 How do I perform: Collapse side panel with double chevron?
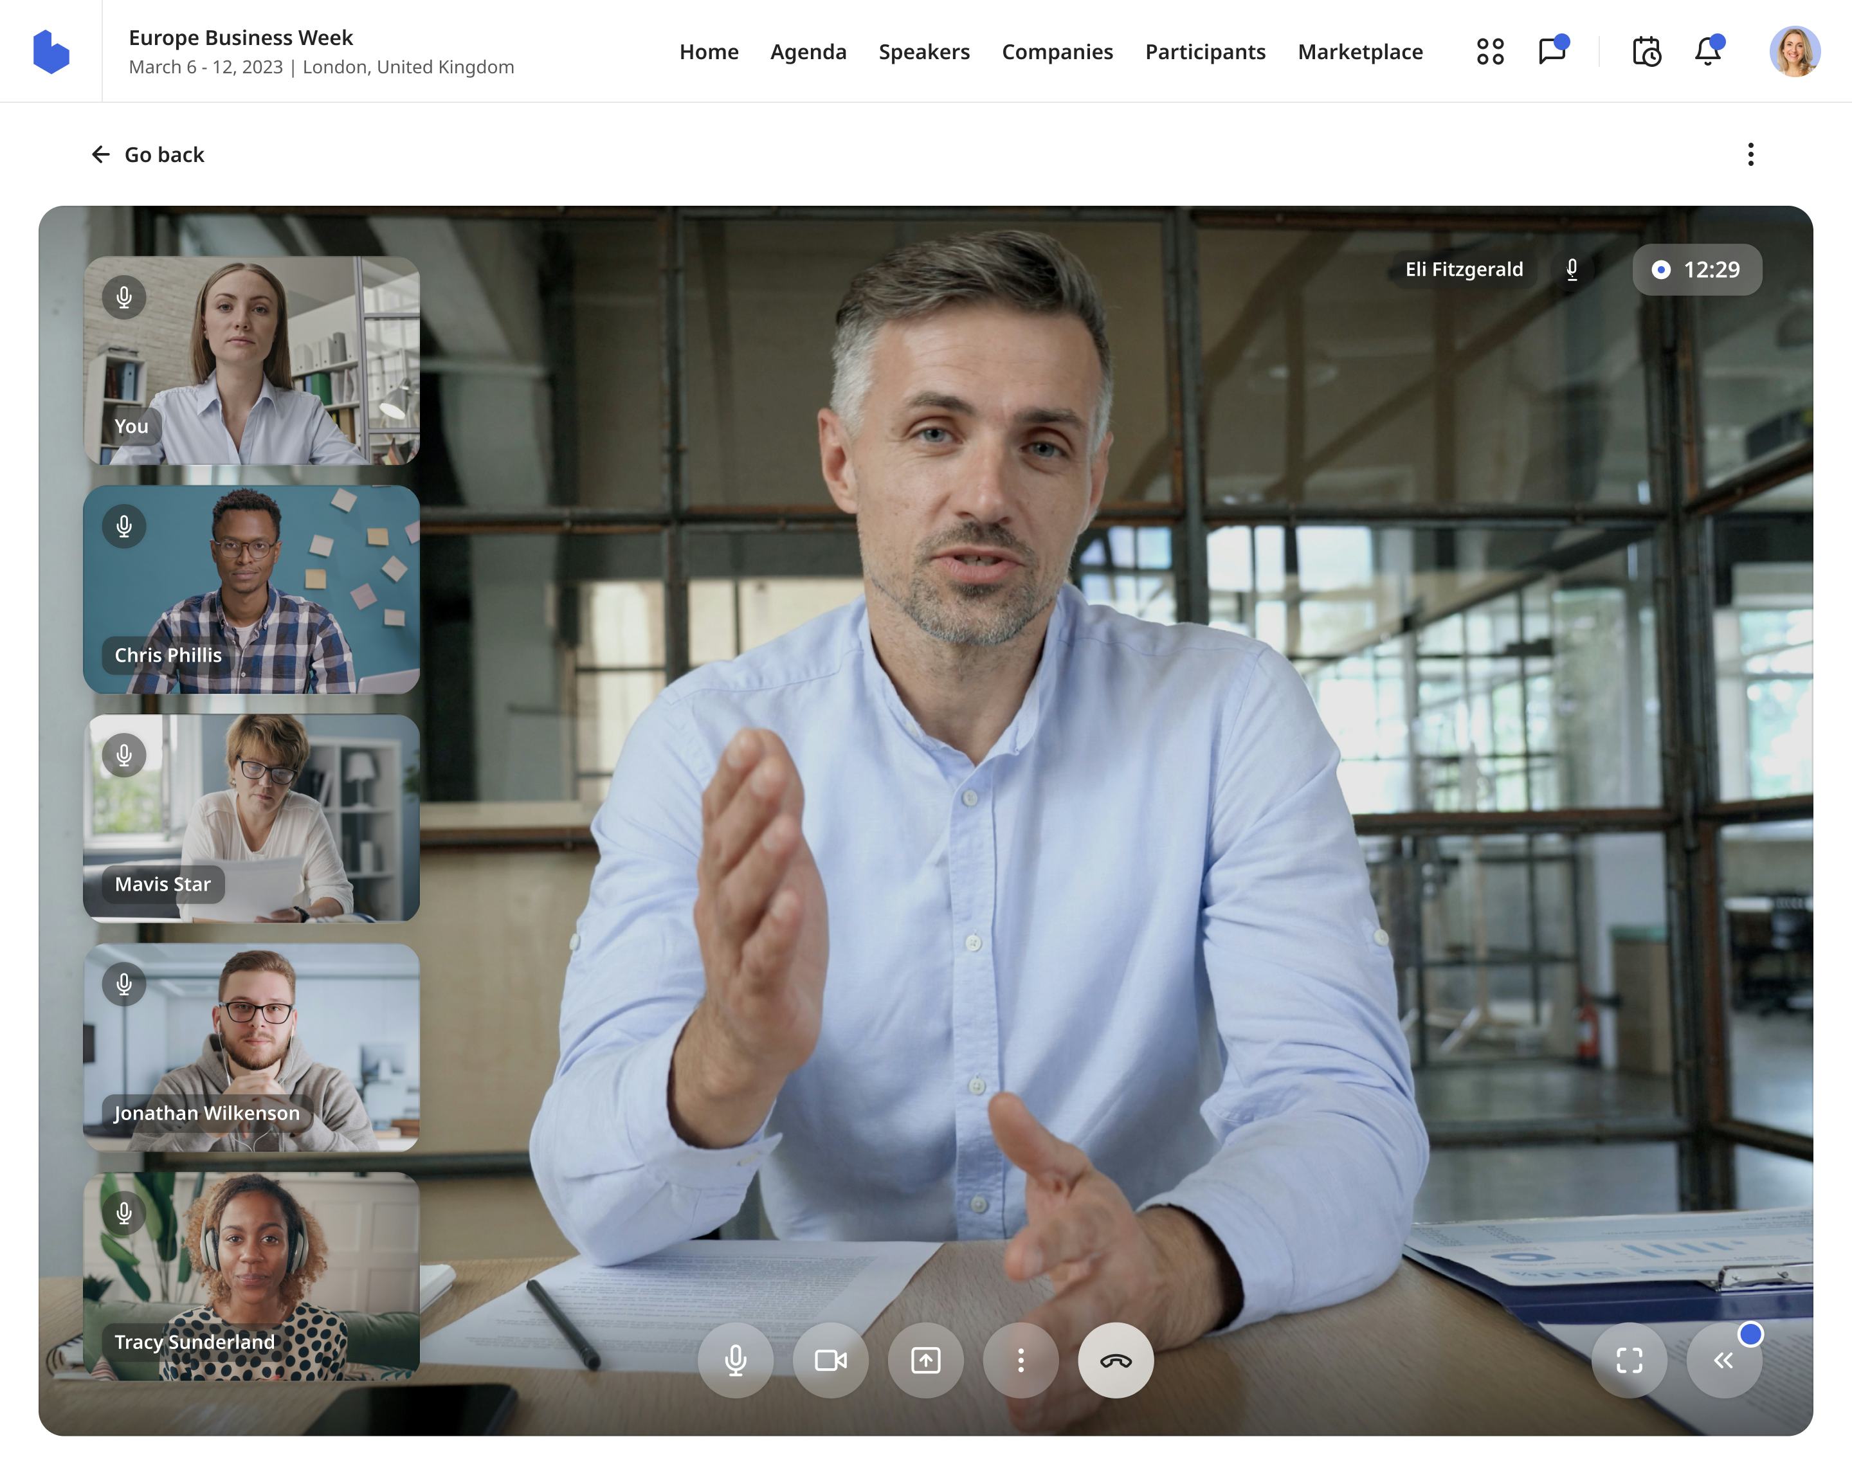click(x=1723, y=1360)
